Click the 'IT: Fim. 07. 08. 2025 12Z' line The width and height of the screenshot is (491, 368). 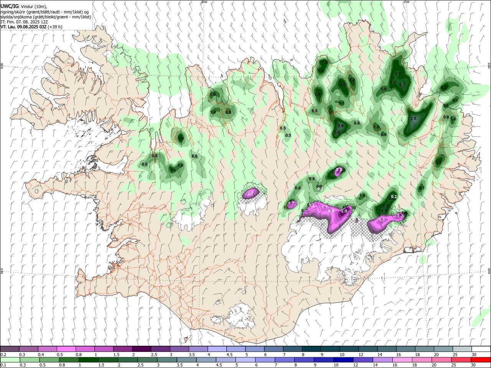[x=24, y=22]
